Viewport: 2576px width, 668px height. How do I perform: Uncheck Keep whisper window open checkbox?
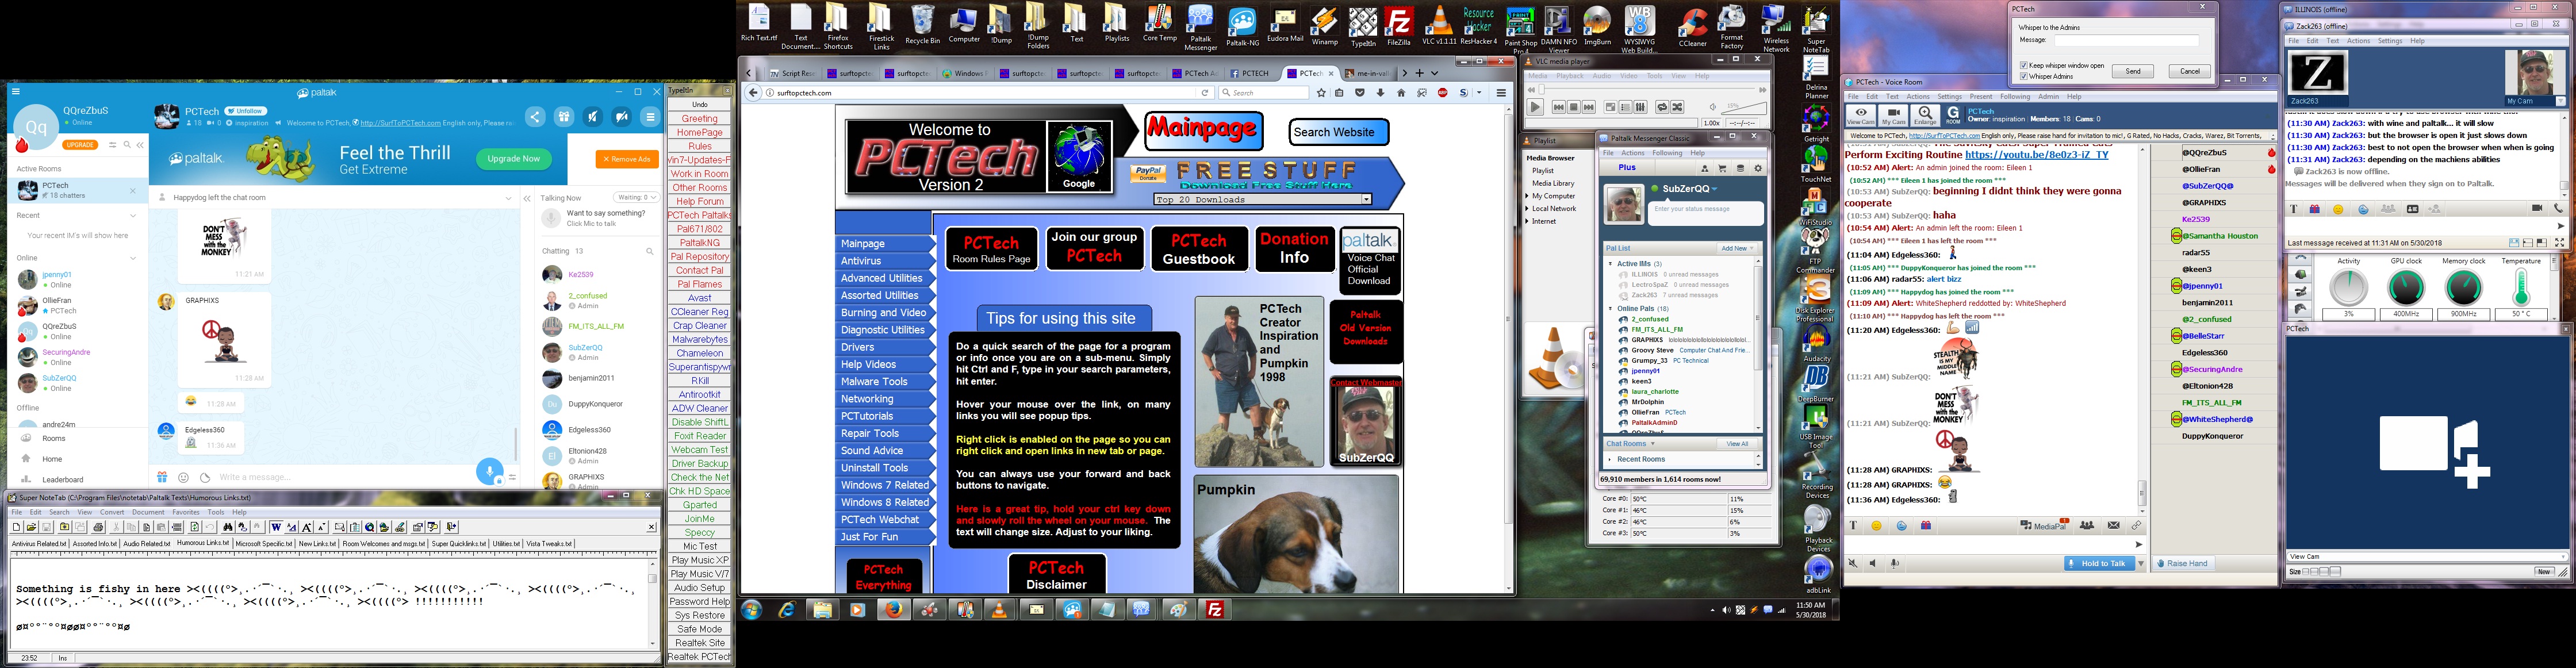coord(2023,66)
